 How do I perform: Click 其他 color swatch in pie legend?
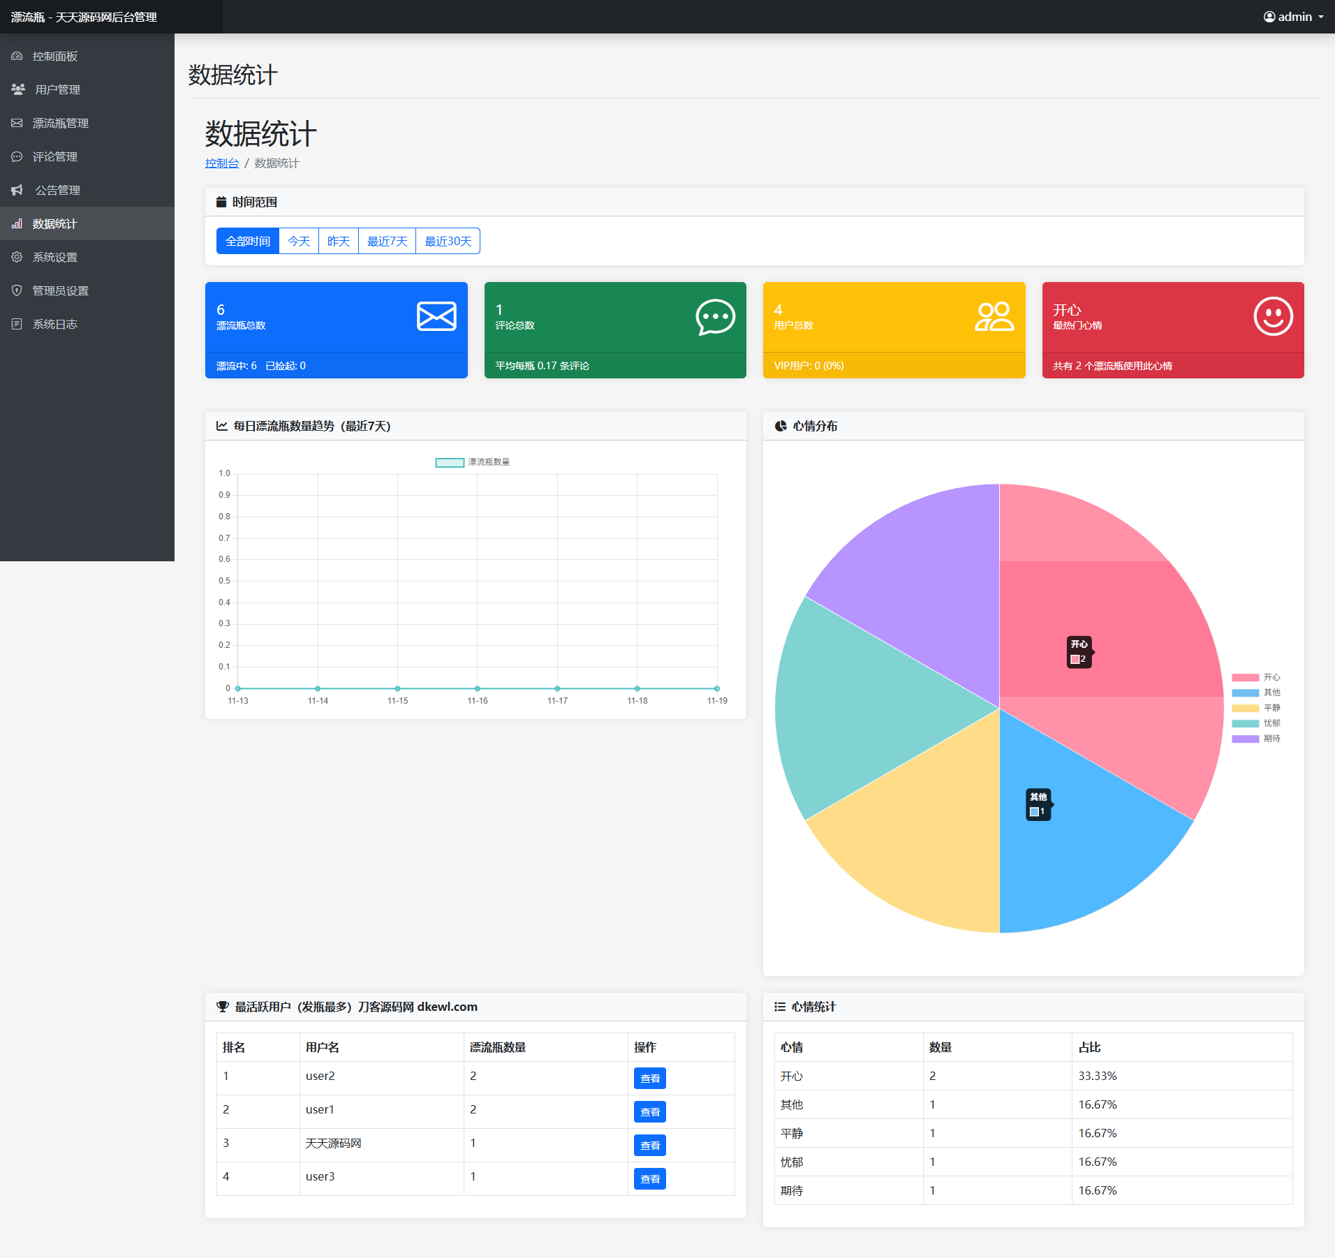tap(1245, 693)
